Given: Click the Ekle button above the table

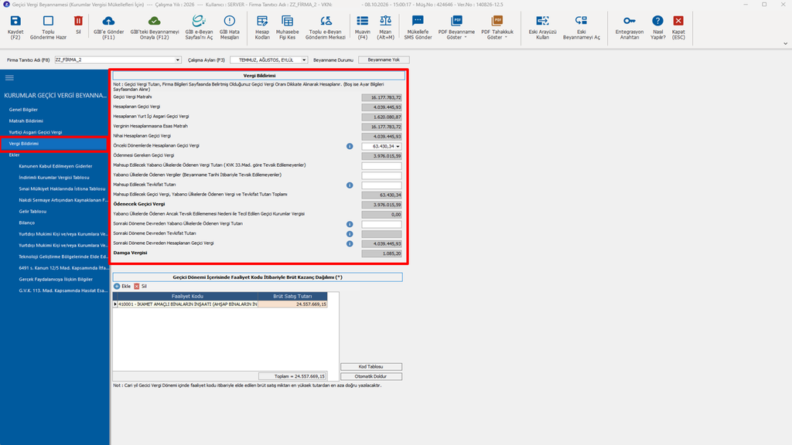Looking at the screenshot, I should coord(122,286).
